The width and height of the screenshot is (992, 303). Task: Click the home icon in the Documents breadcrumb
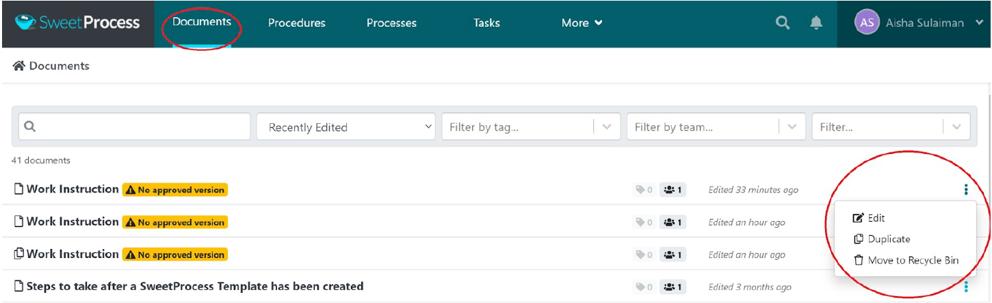pos(19,66)
